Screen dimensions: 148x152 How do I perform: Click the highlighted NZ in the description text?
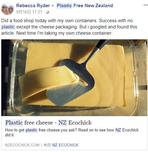(118, 130)
